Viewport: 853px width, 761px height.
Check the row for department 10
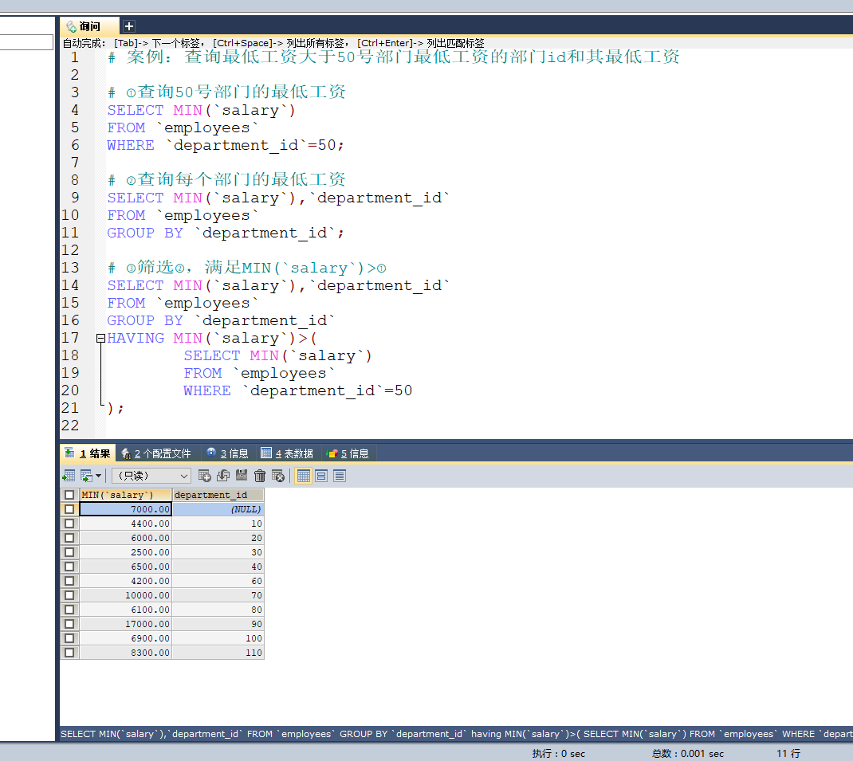69,524
